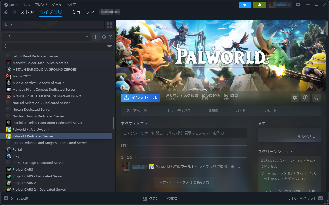Click the MONSTER HUNTER RISE demo icon
The image size is (329, 205).
(9, 96)
